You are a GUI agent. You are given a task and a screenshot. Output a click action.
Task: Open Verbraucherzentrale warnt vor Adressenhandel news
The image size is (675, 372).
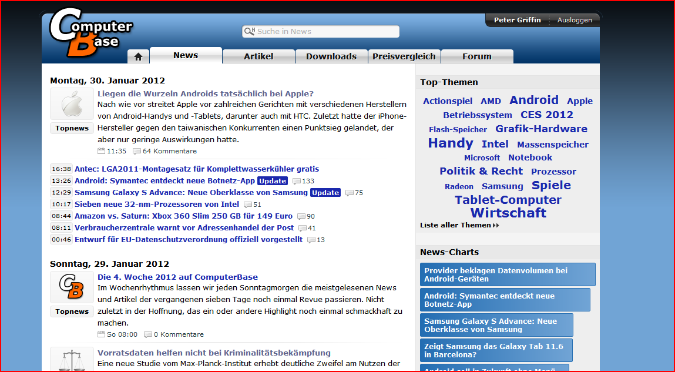[184, 228]
